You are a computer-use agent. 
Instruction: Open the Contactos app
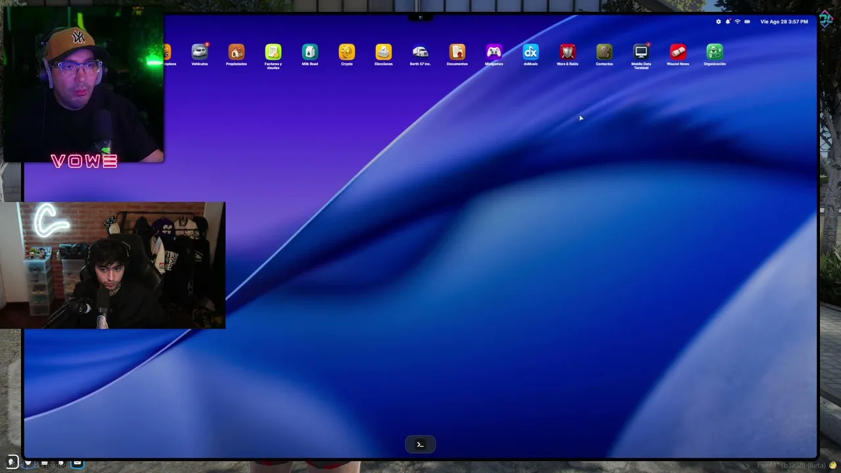click(604, 51)
